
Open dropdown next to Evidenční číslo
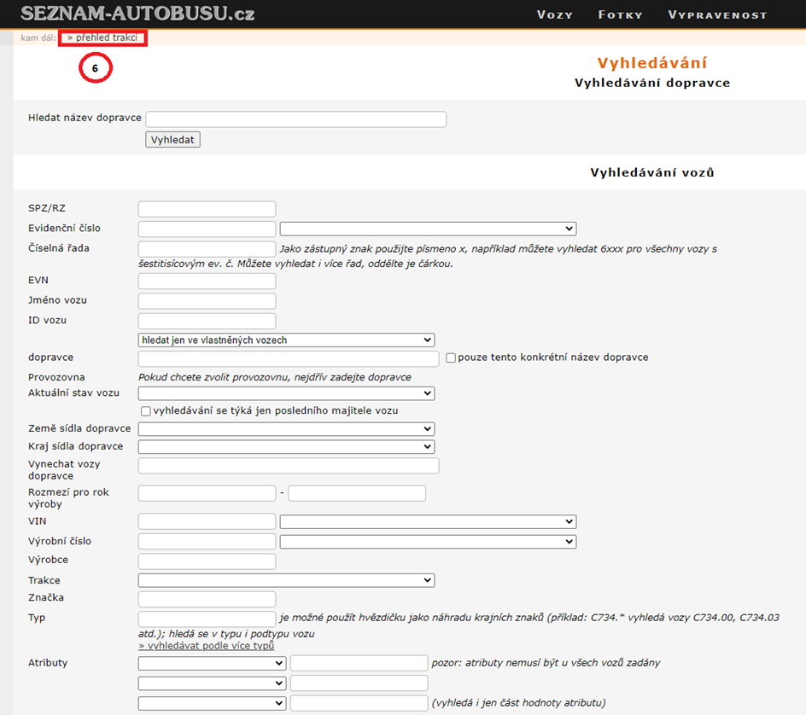pos(428,229)
